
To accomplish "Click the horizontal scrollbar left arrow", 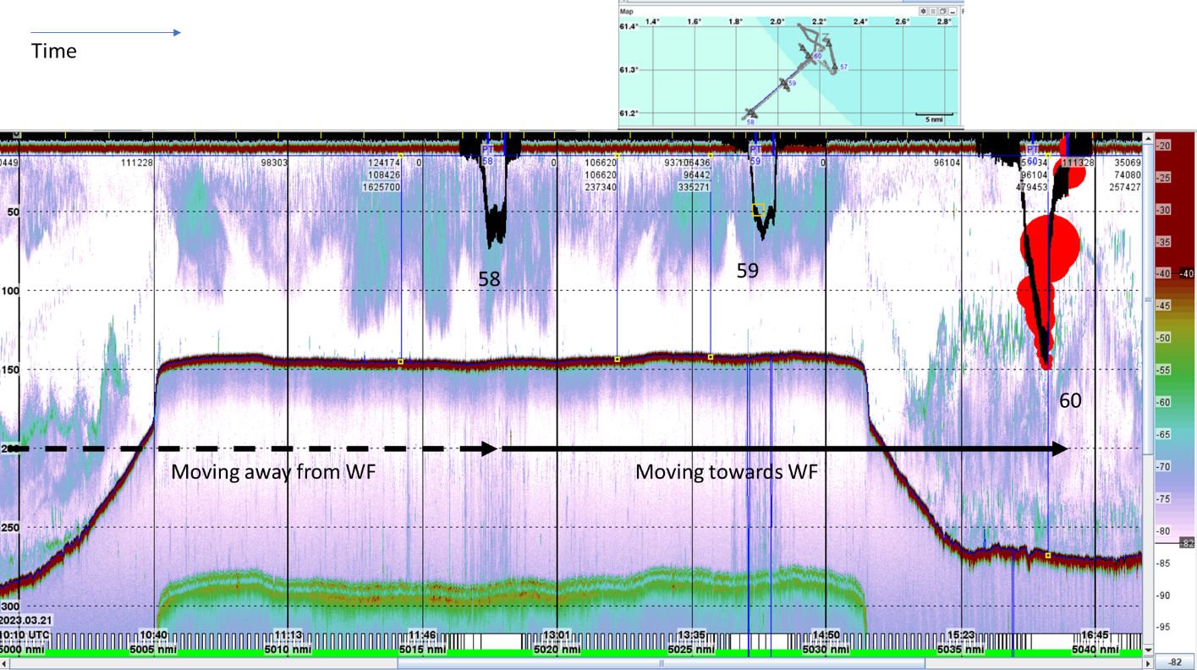I will [x=5, y=663].
